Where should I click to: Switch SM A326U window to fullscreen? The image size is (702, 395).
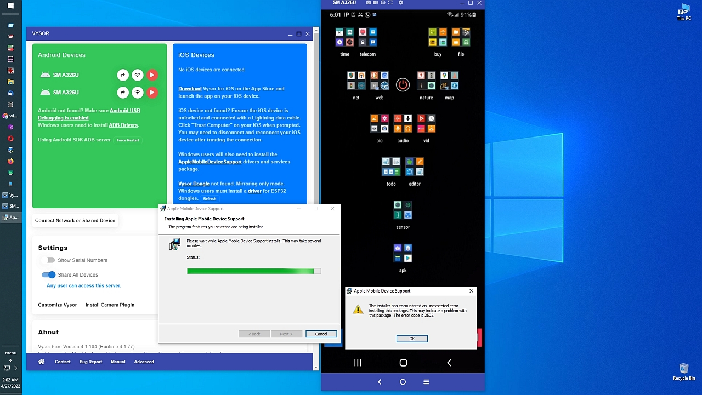(x=390, y=3)
